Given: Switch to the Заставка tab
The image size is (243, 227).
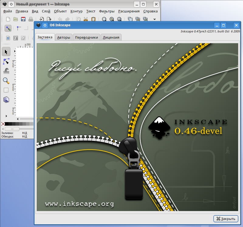Looking at the screenshot, I should click(45, 37).
